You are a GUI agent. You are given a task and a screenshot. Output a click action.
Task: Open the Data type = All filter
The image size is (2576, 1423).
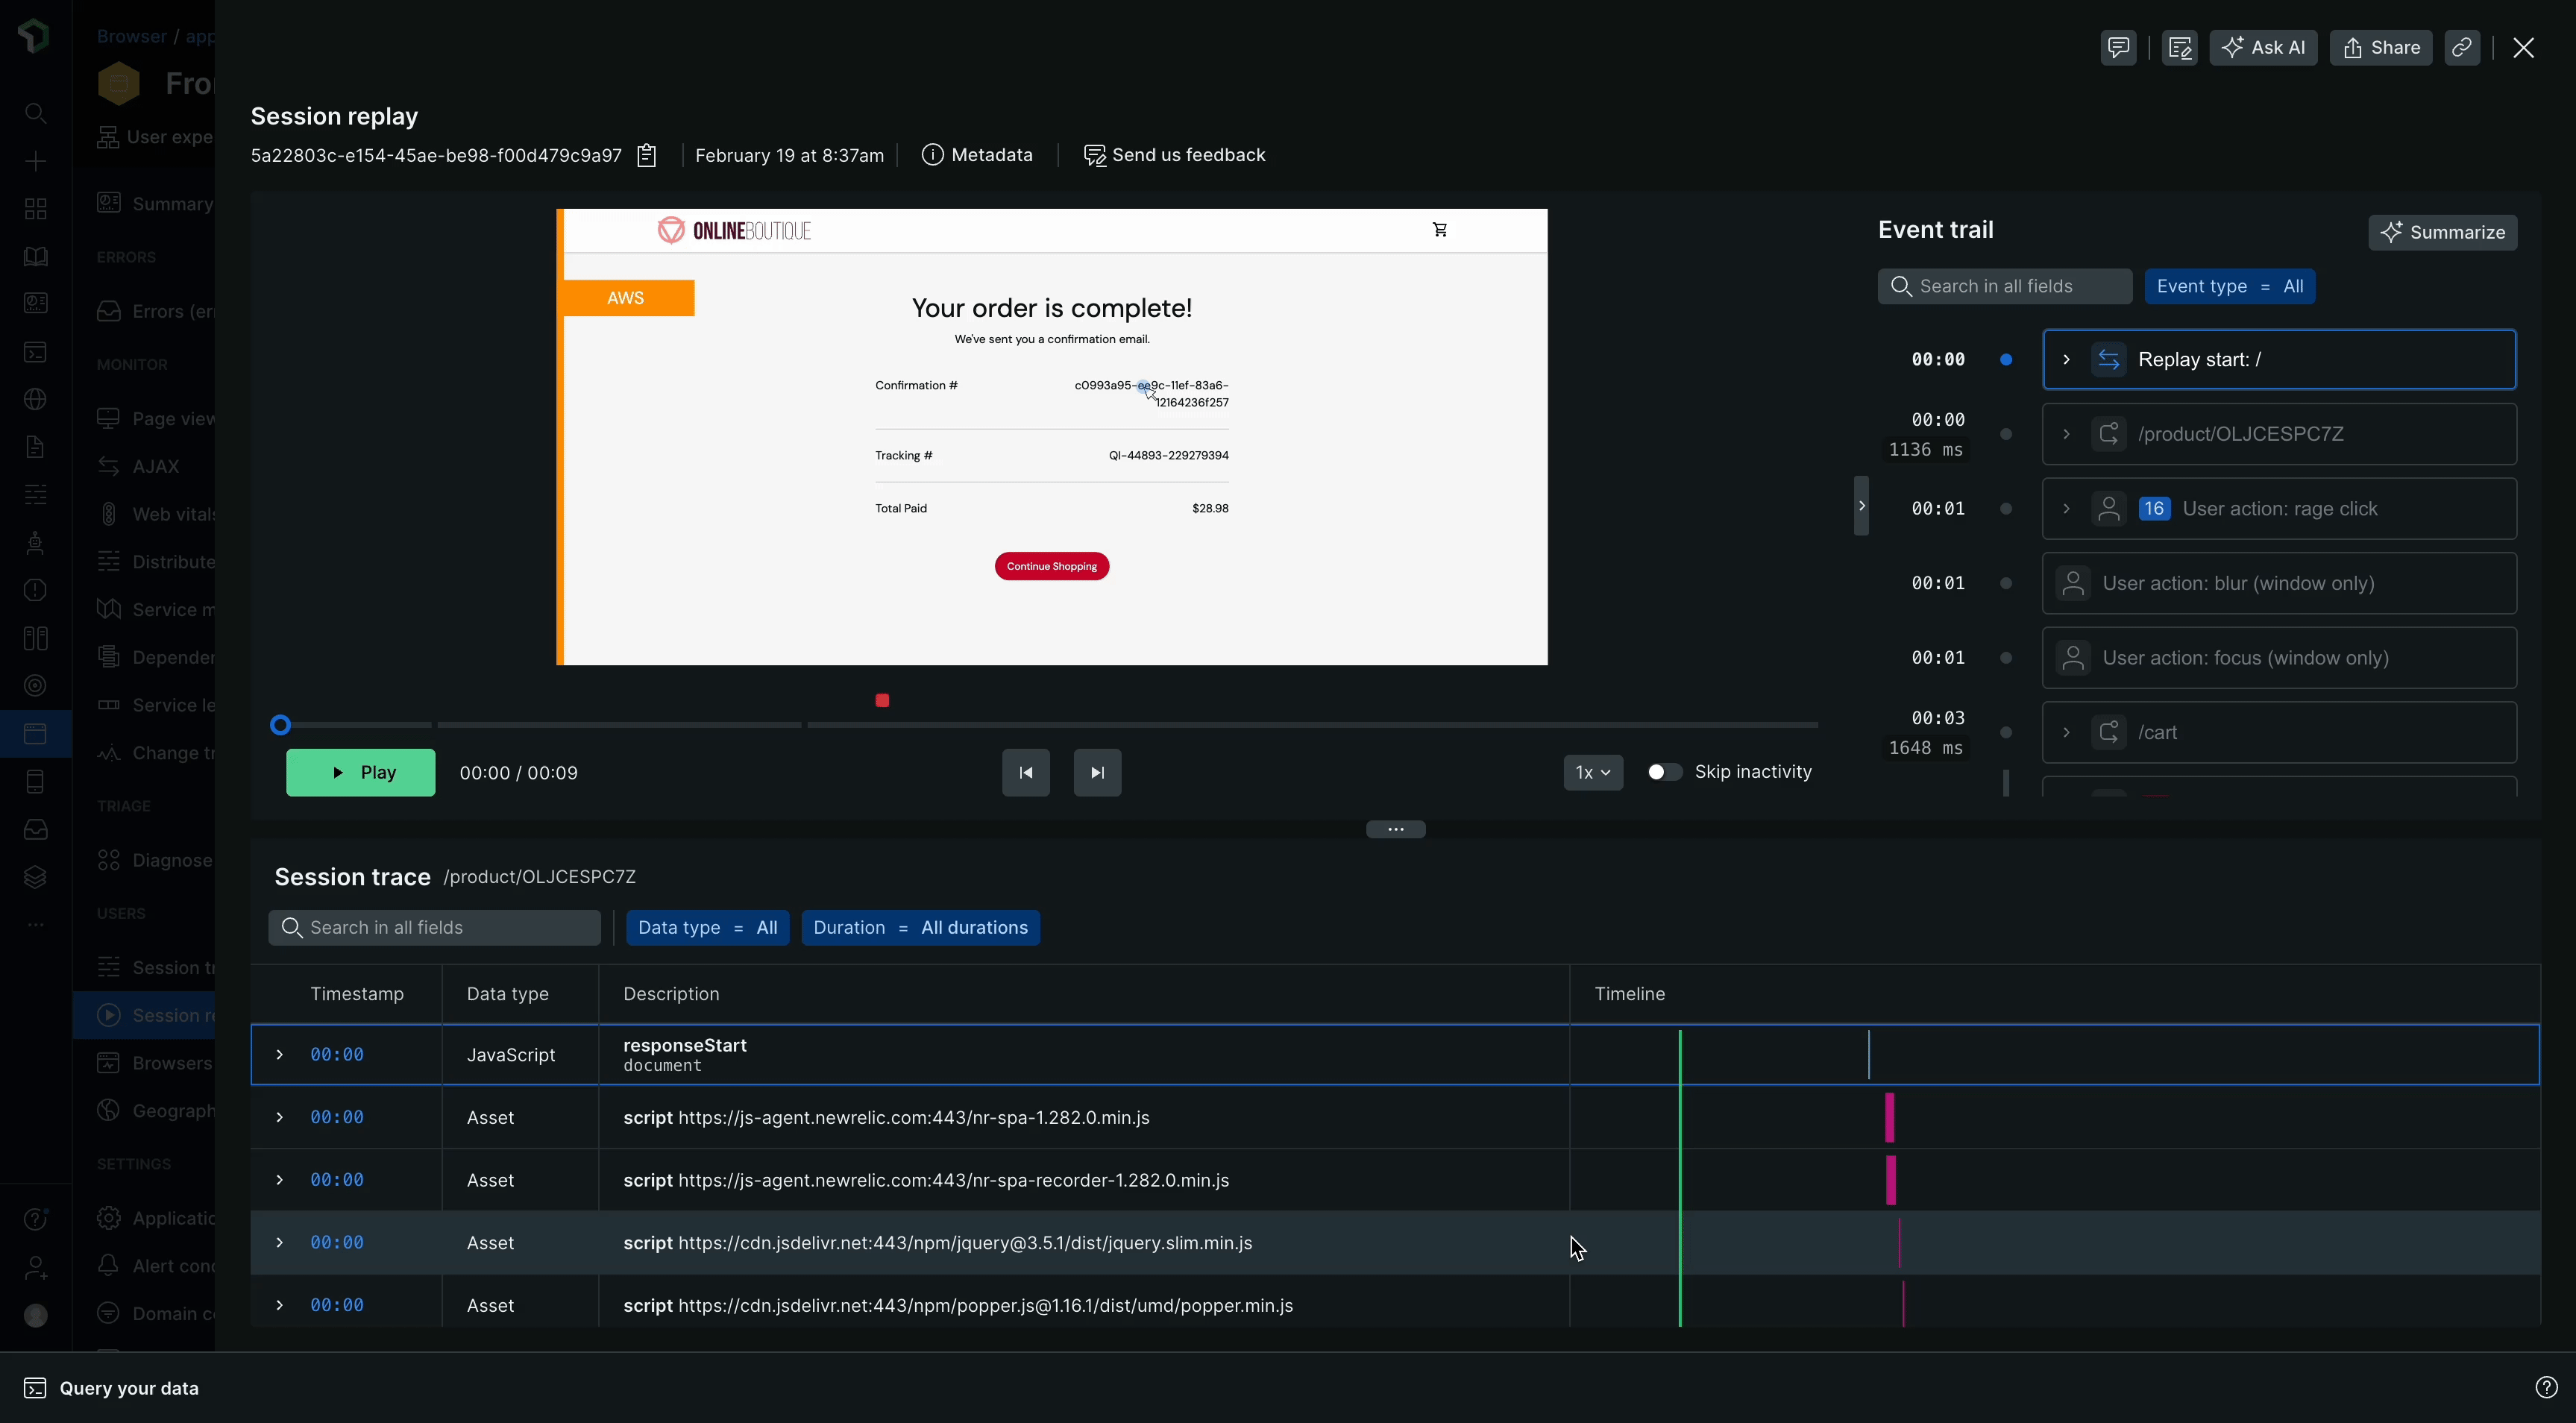point(707,927)
